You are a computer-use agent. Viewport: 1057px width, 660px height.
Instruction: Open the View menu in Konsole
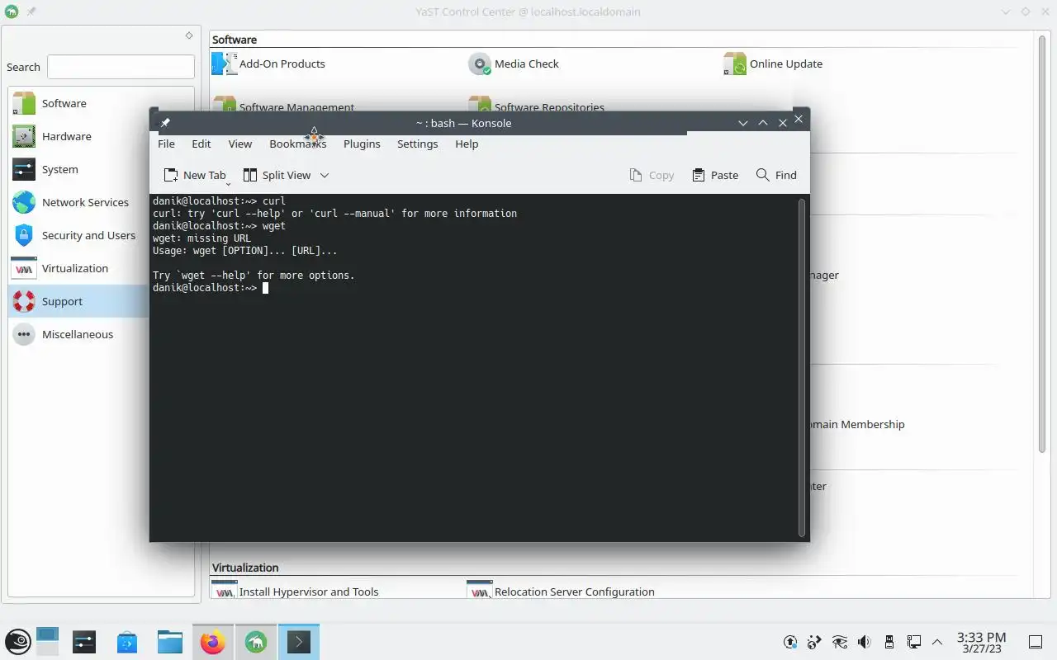(240, 144)
